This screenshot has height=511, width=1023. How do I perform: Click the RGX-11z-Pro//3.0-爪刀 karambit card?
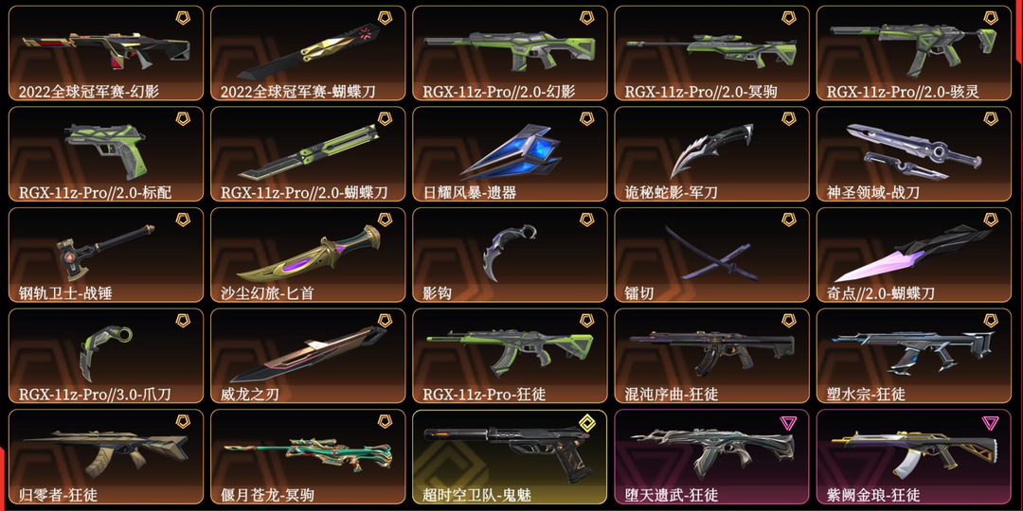pyautogui.click(x=106, y=356)
